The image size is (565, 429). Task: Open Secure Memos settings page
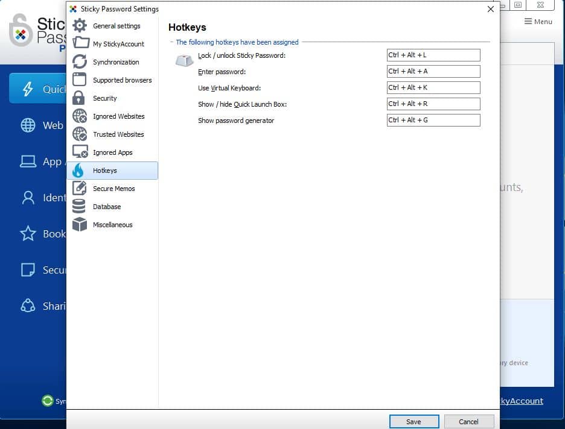click(112, 189)
